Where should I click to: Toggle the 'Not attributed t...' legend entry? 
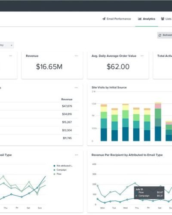pos(63,166)
